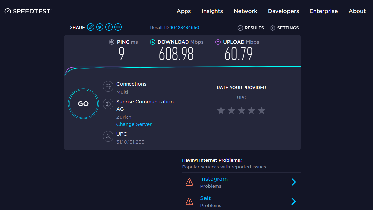Viewport: 373px width, 210px height.
Task: Click the Connections multi icon
Action: click(108, 86)
